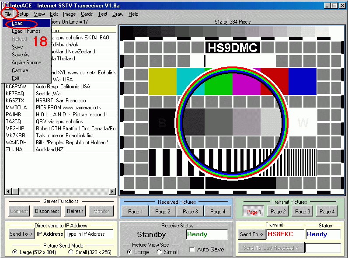
Task: Open Received Pictures Page 3
Action: tap(190, 212)
